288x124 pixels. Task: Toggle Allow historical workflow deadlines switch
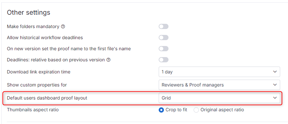tap(164, 38)
